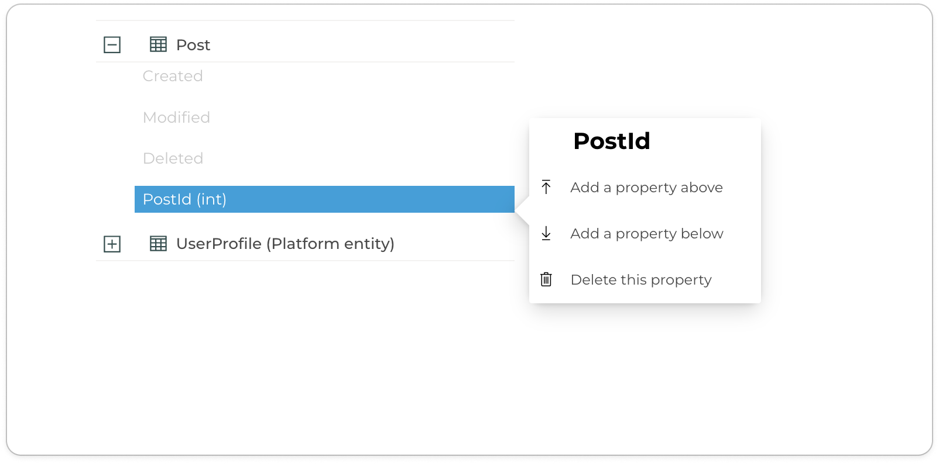Viewport: 939px width, 464px height.
Task: Select 'Delete this property' option text
Action: point(641,280)
